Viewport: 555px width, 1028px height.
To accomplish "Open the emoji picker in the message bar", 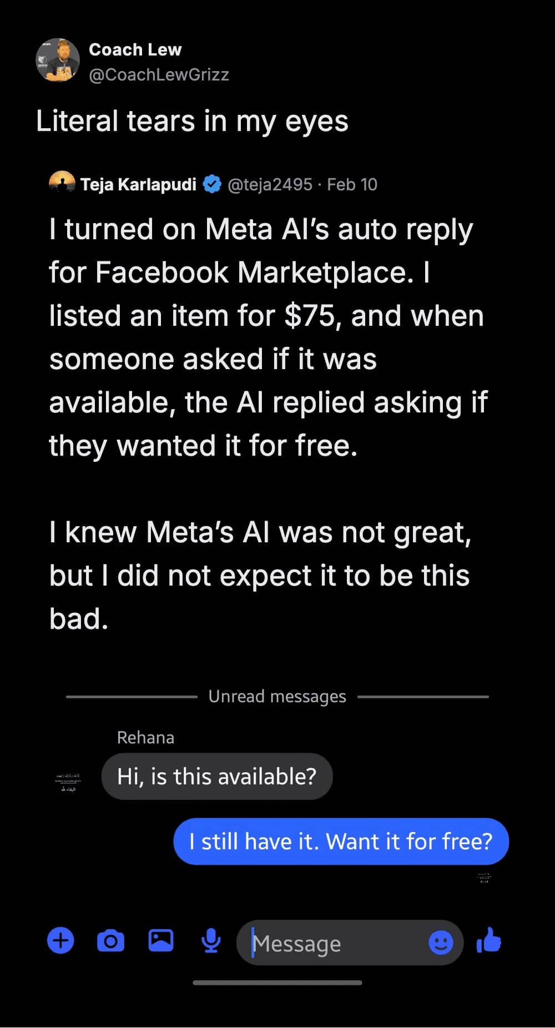I will (440, 942).
